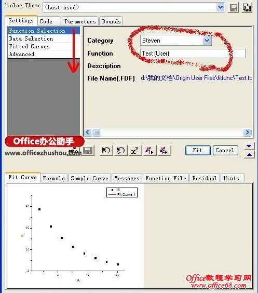The height and width of the screenshot is (293, 258).
Task: Click the Cancel button
Action: pyautogui.click(x=225, y=151)
